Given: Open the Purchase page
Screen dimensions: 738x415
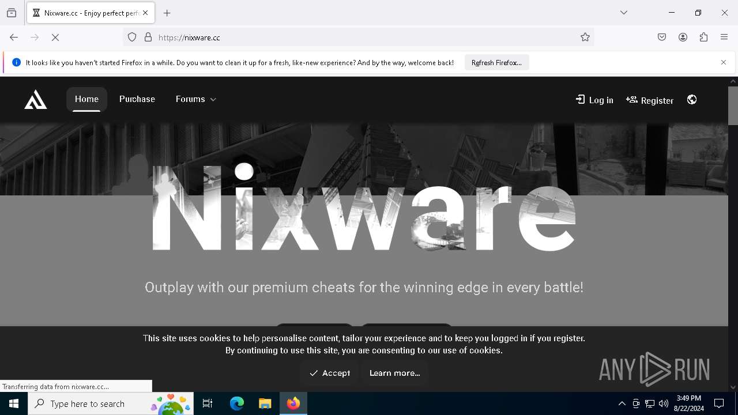Looking at the screenshot, I should [x=137, y=99].
